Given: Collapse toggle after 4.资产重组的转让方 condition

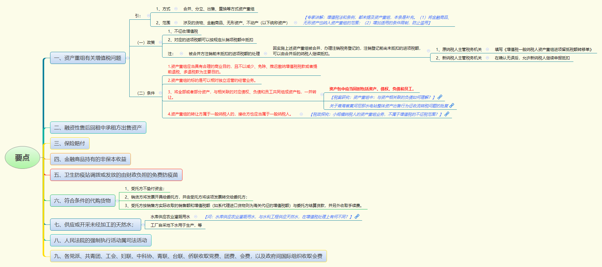Looking at the screenshot, I should click(x=301, y=114).
